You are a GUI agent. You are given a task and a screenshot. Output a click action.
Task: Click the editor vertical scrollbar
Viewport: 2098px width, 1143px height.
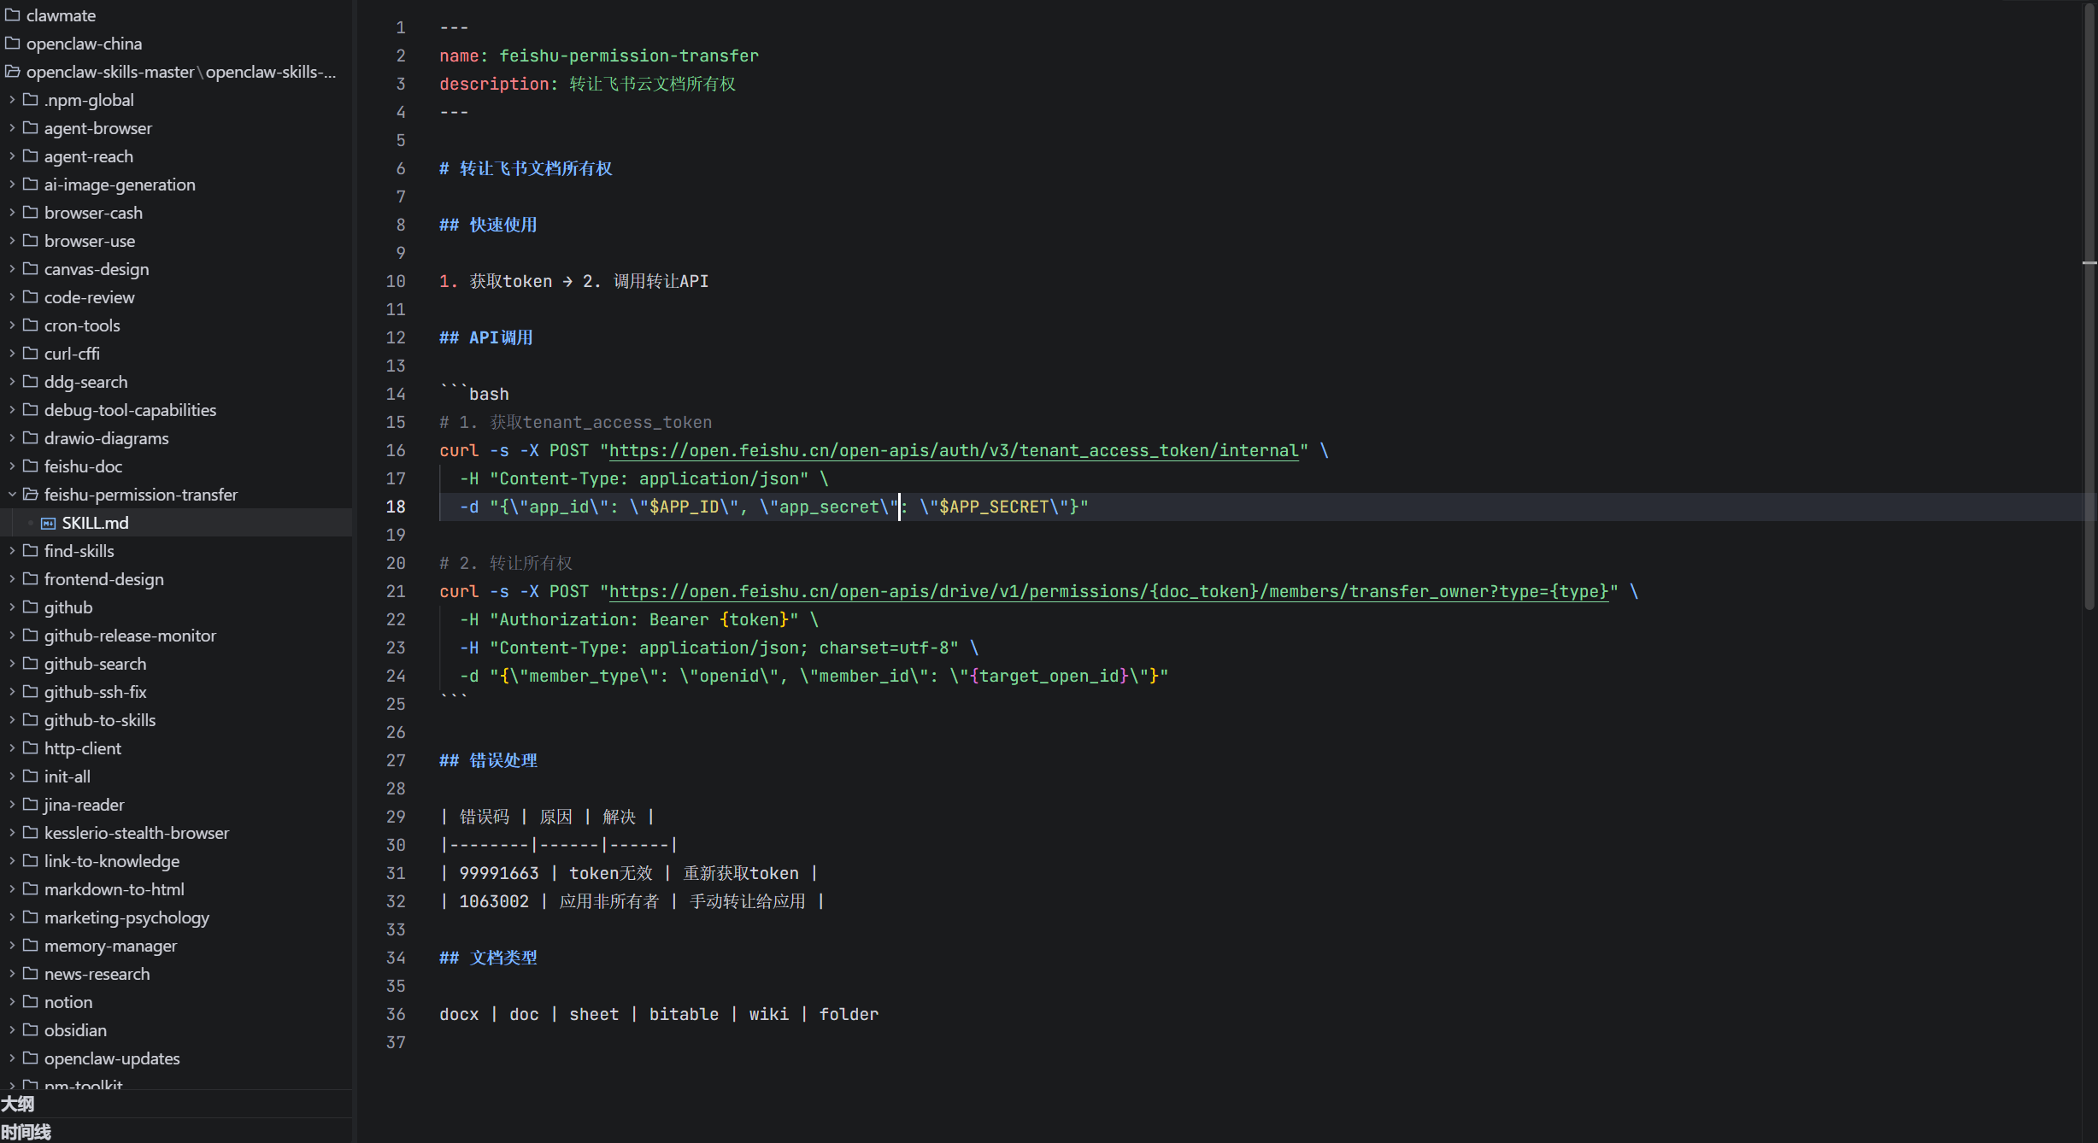click(x=2089, y=342)
